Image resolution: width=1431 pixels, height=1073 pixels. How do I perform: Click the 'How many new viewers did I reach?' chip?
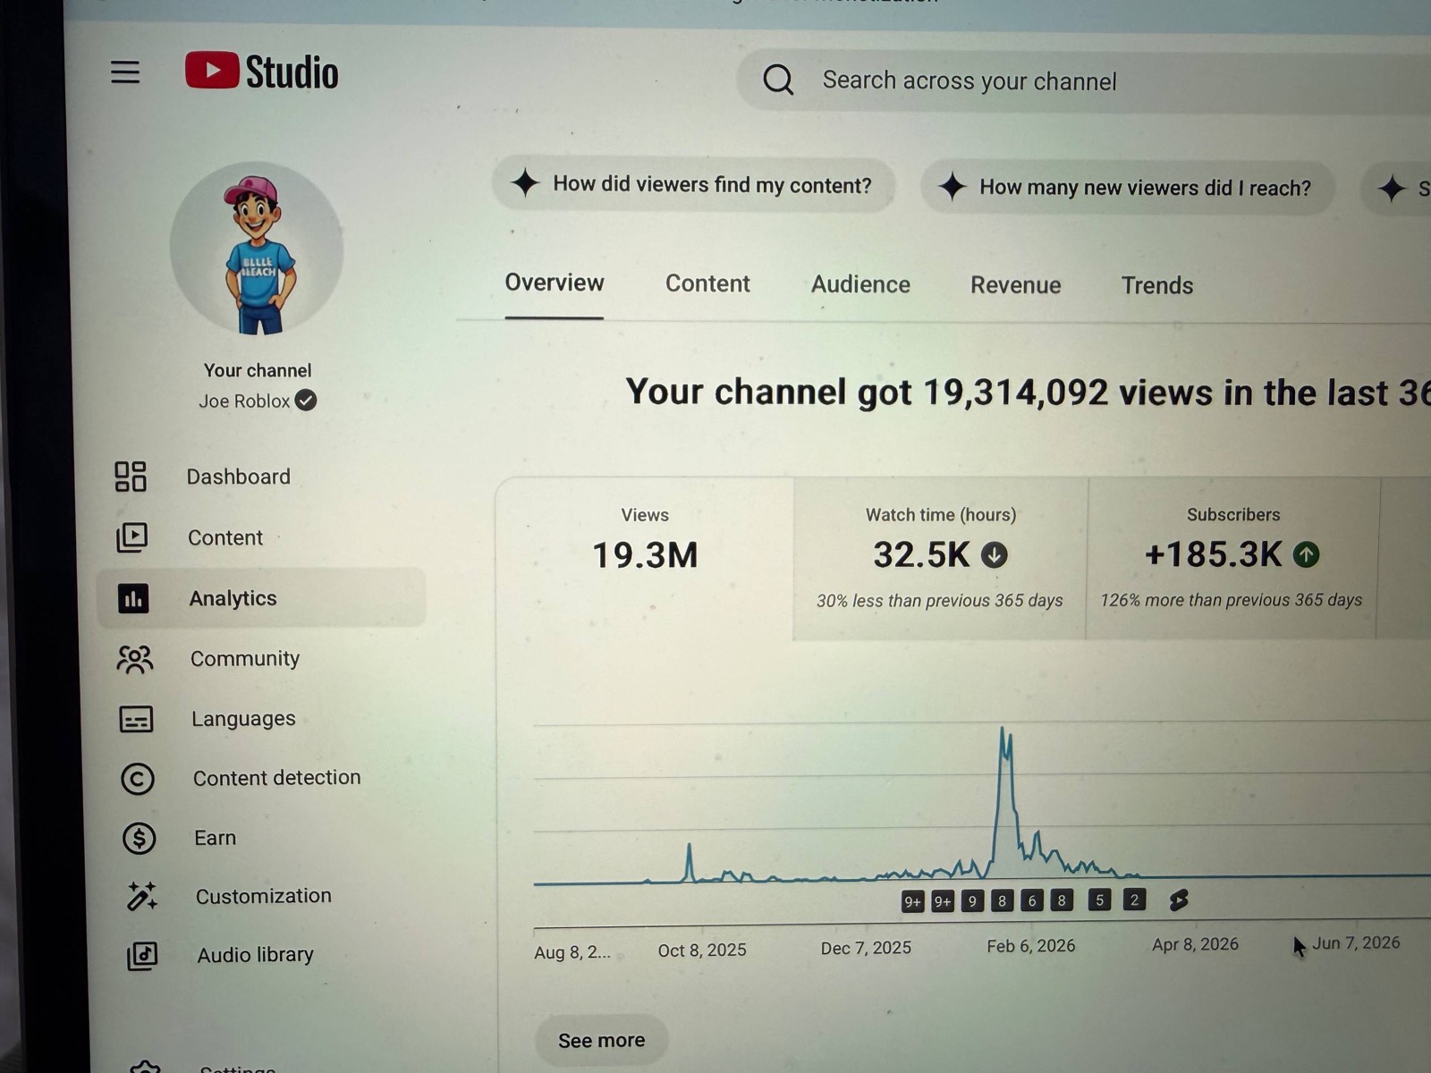pos(1127,188)
